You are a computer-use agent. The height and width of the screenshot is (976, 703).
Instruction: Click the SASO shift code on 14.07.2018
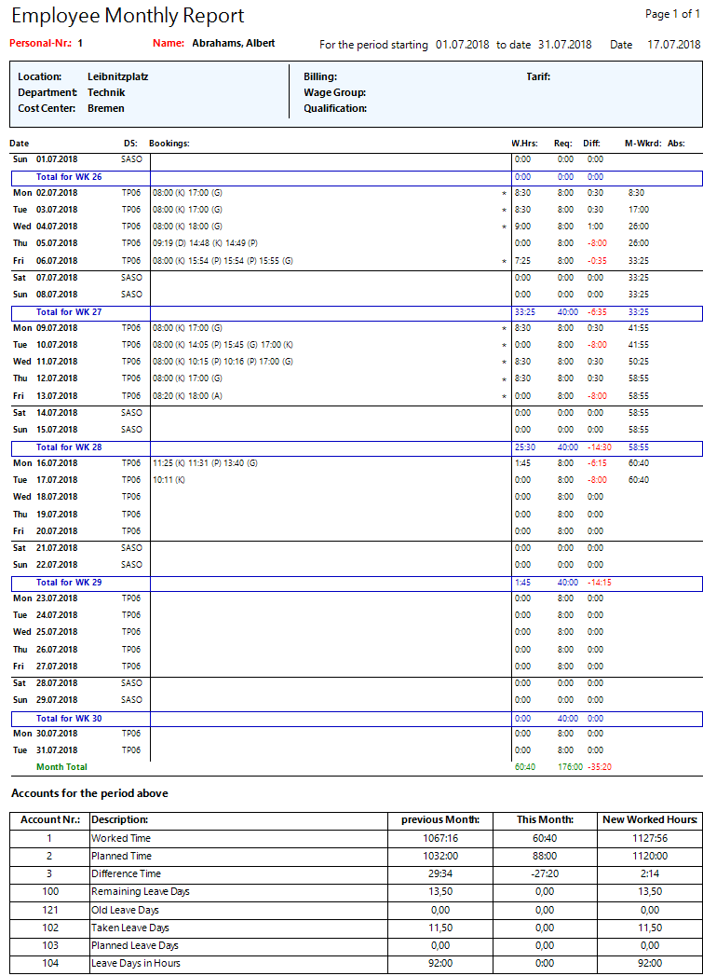pos(132,413)
